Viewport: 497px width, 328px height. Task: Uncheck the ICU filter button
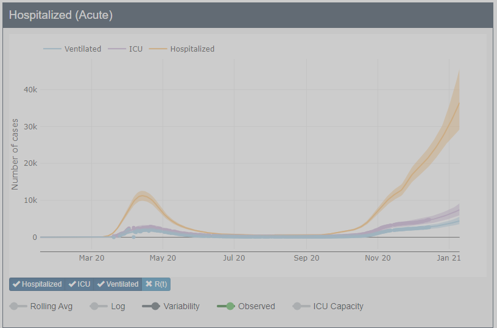[79, 284]
